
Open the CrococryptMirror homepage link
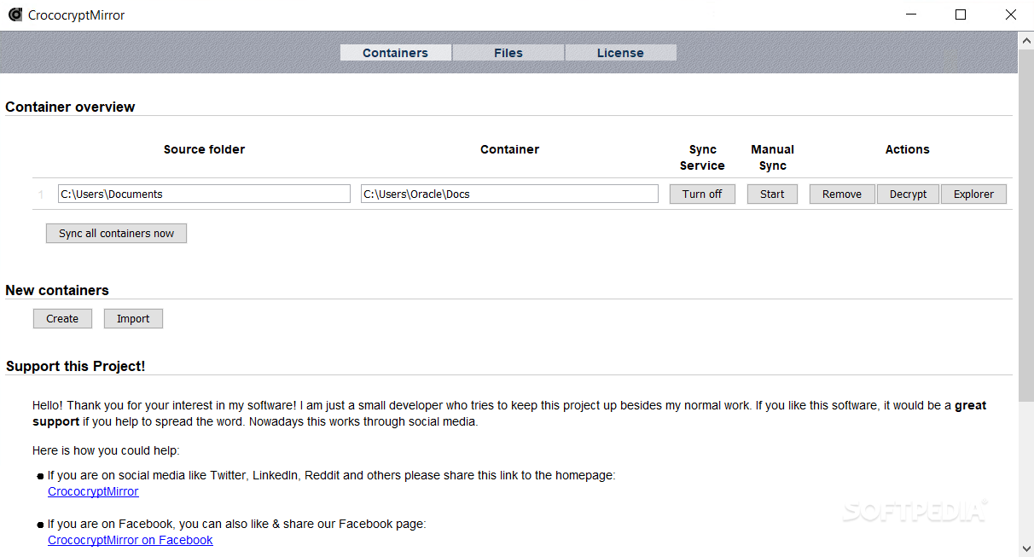[93, 491]
